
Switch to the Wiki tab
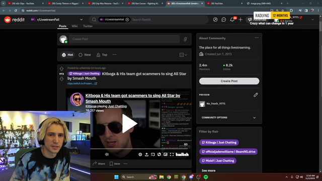click(x=74, y=26)
